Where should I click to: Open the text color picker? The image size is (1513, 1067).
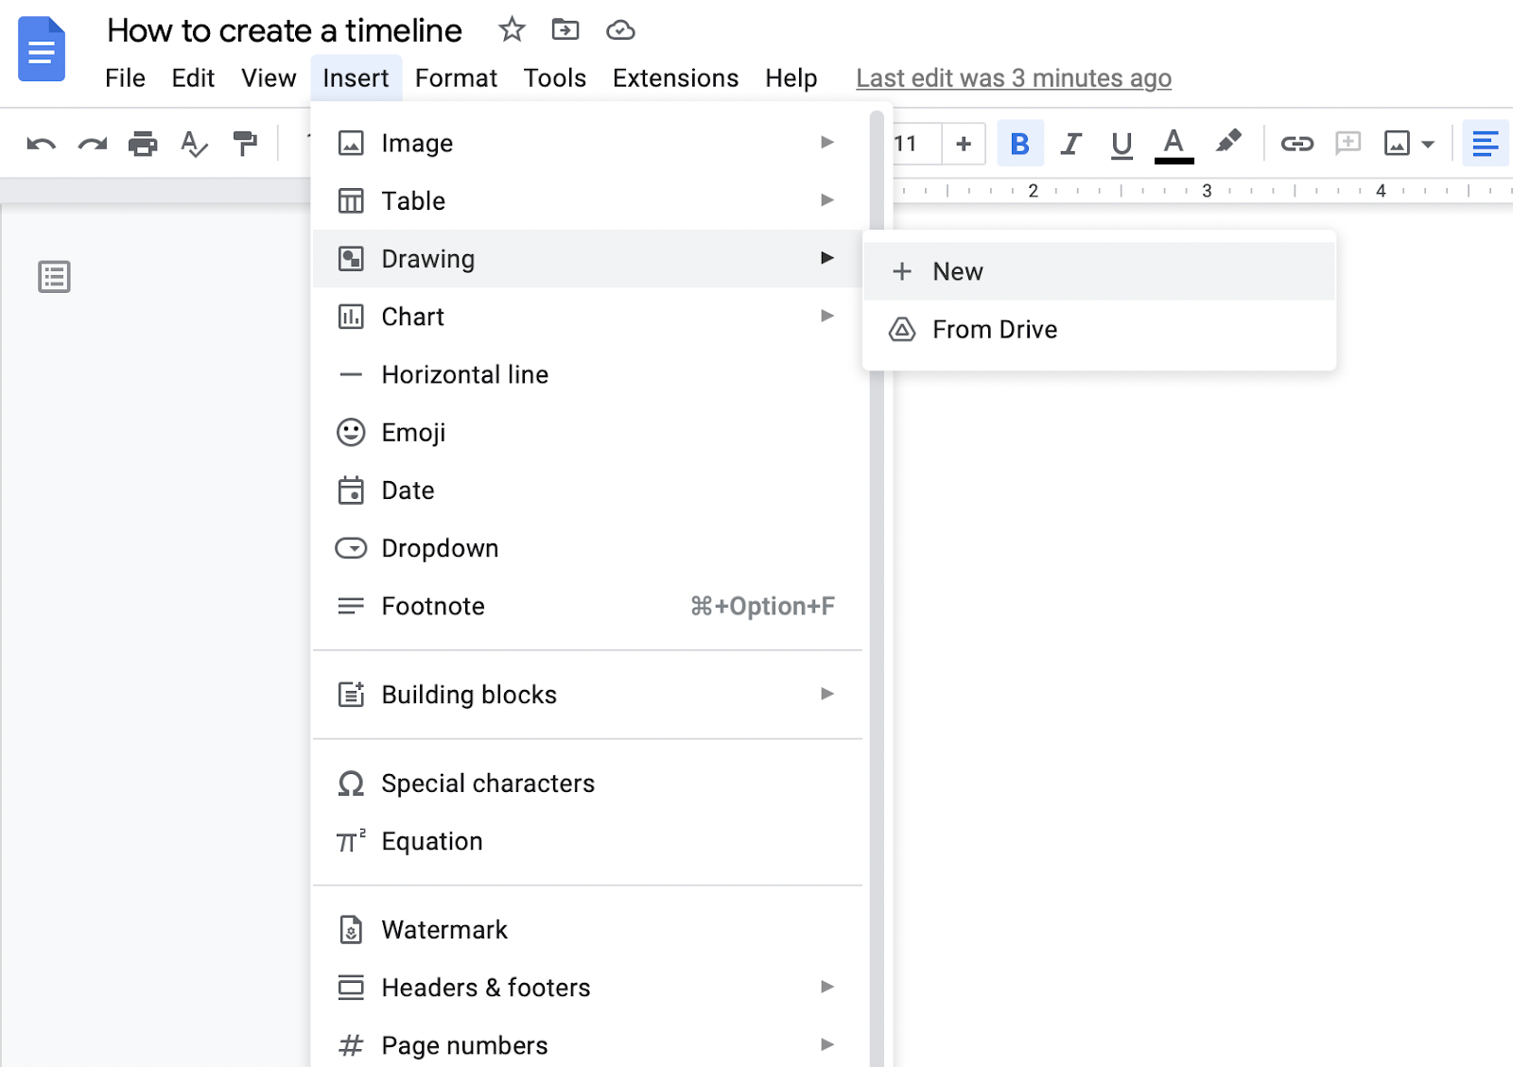[x=1173, y=144]
